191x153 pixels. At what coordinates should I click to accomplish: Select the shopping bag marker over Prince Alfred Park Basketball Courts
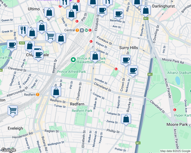point(95,57)
